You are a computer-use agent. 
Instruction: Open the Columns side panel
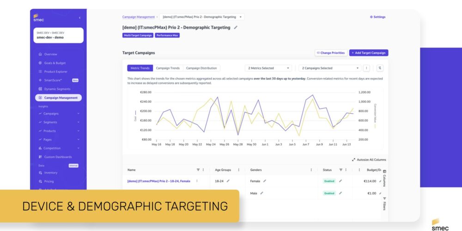coord(384,178)
